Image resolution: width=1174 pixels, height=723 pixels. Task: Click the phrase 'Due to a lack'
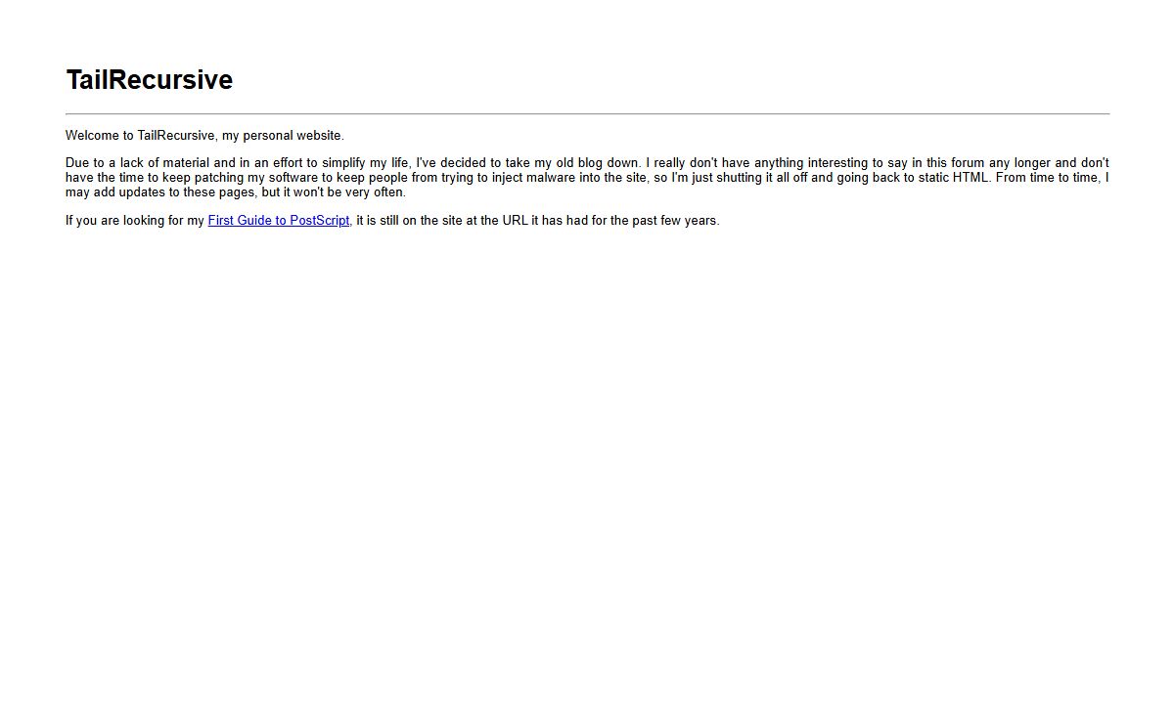pyautogui.click(x=105, y=162)
